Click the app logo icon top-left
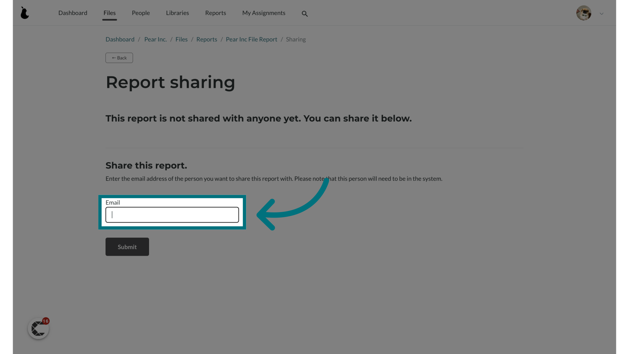 (x=24, y=12)
